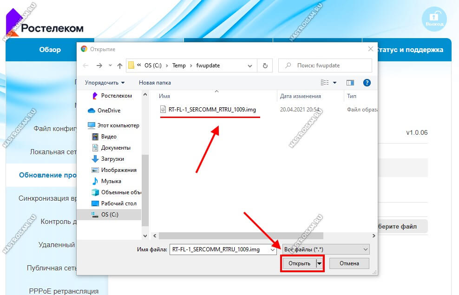Toggle the preview pane icon

[x=350, y=83]
